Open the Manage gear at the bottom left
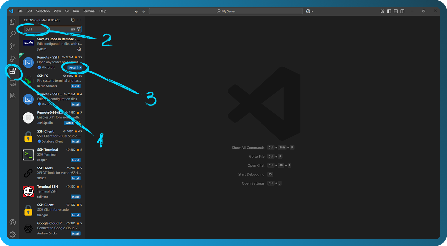The width and height of the screenshot is (447, 246). click(13, 234)
